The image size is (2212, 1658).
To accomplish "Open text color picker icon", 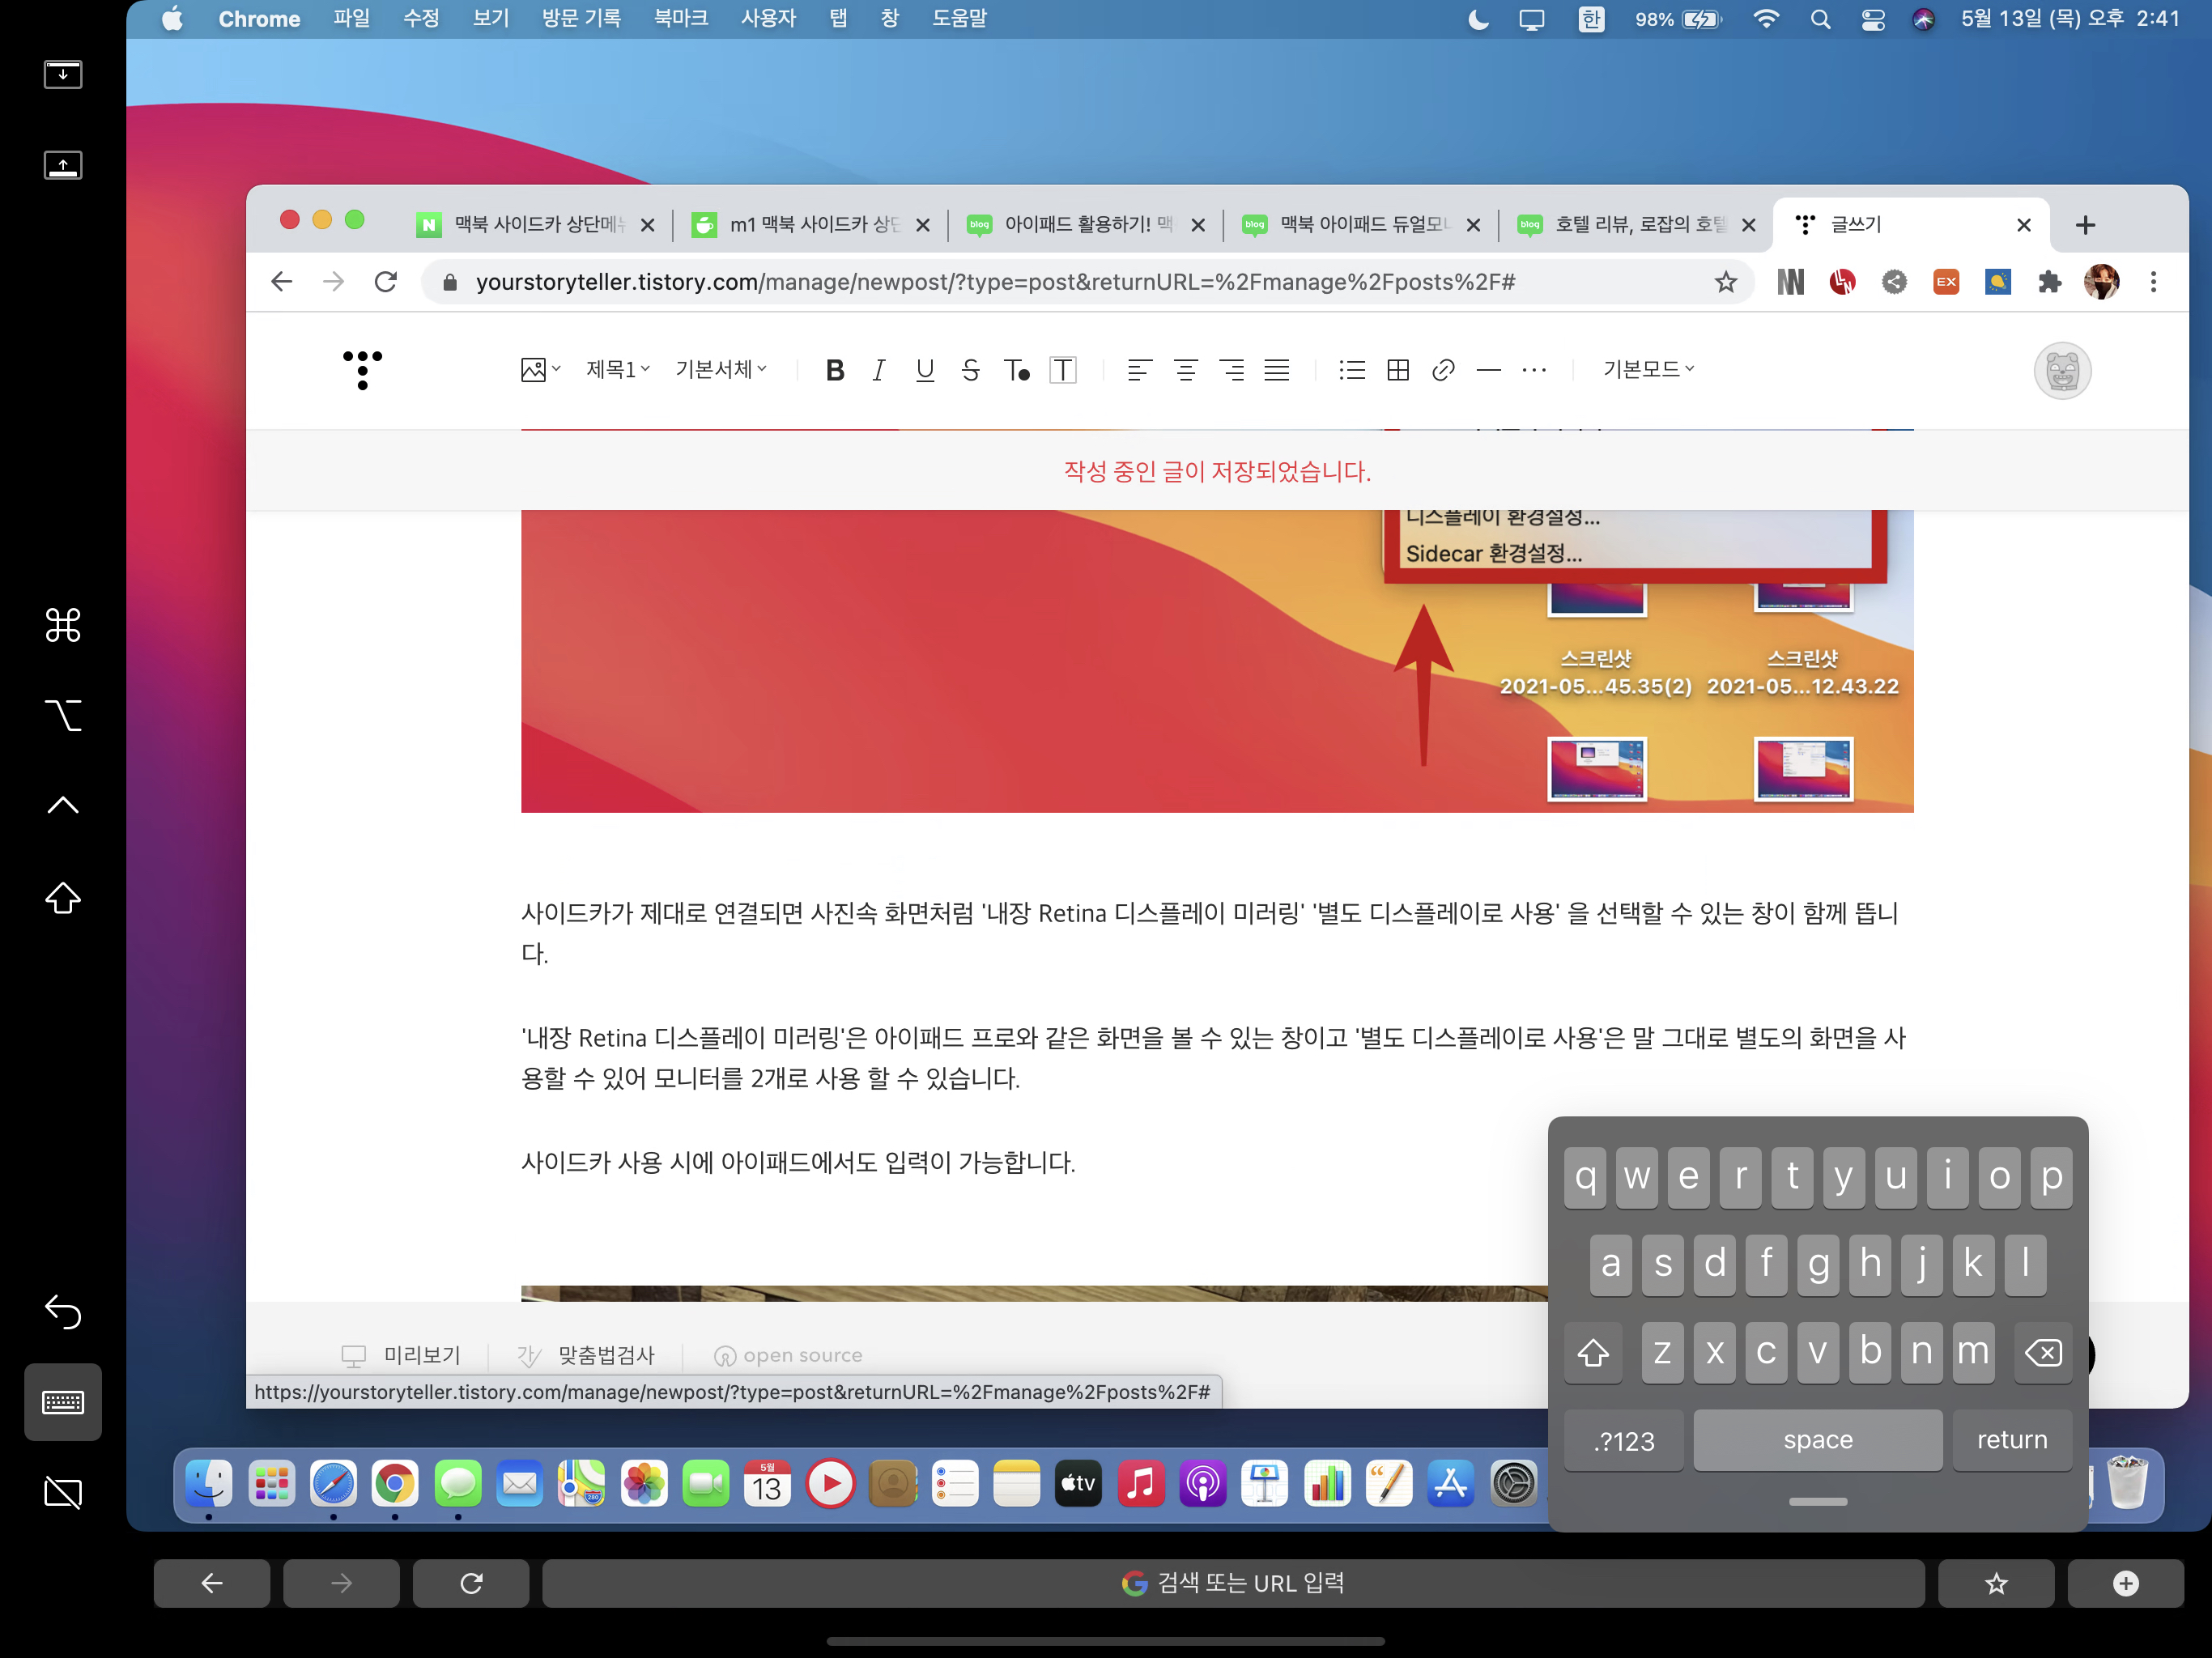I will tap(1016, 370).
